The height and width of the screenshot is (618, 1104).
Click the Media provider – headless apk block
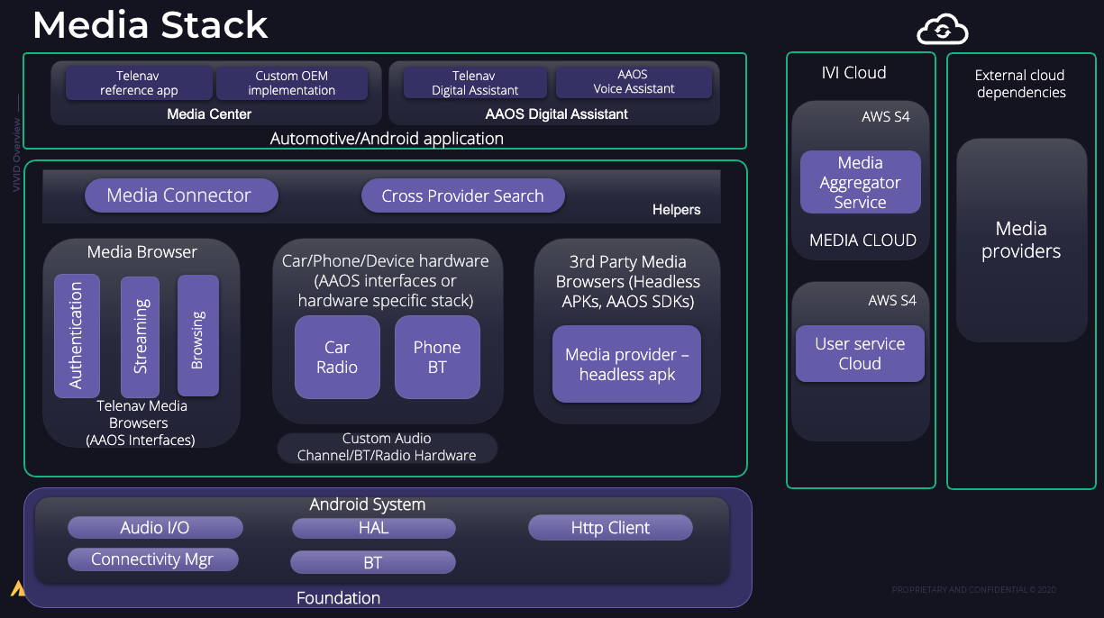pyautogui.click(x=626, y=364)
